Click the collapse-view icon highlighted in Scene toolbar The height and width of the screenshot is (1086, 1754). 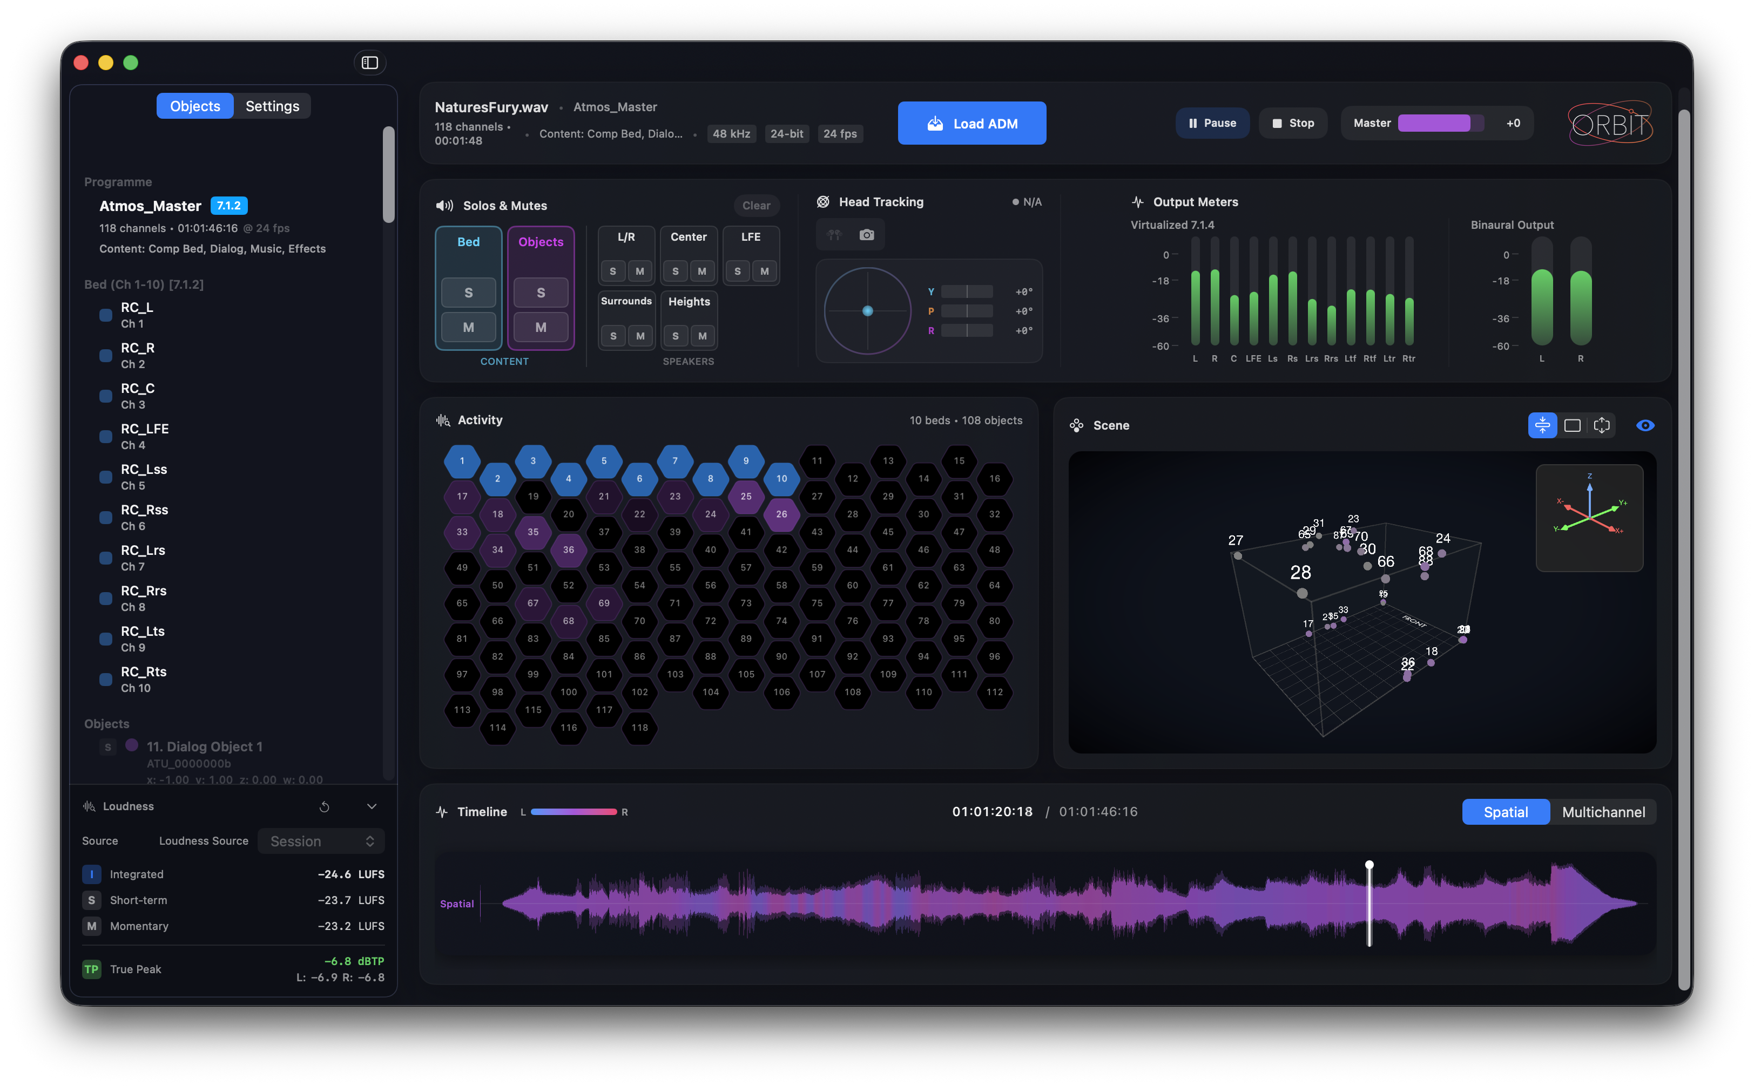coord(1543,425)
